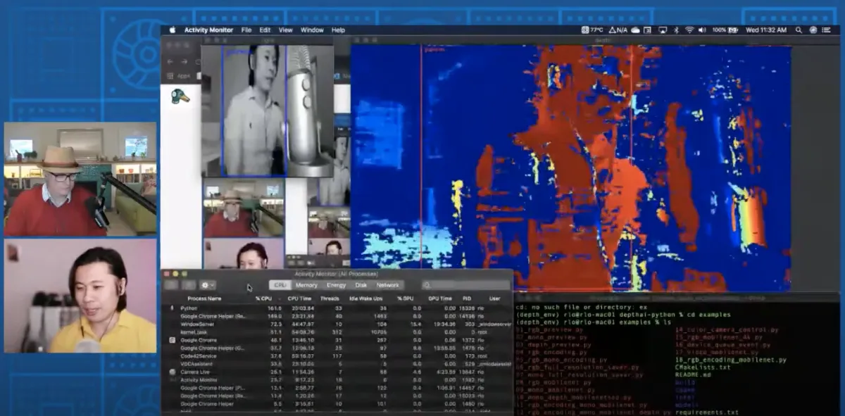Viewport: 845px width, 416px height.
Task: Click the Activity Monitor search field
Action: coord(466,285)
